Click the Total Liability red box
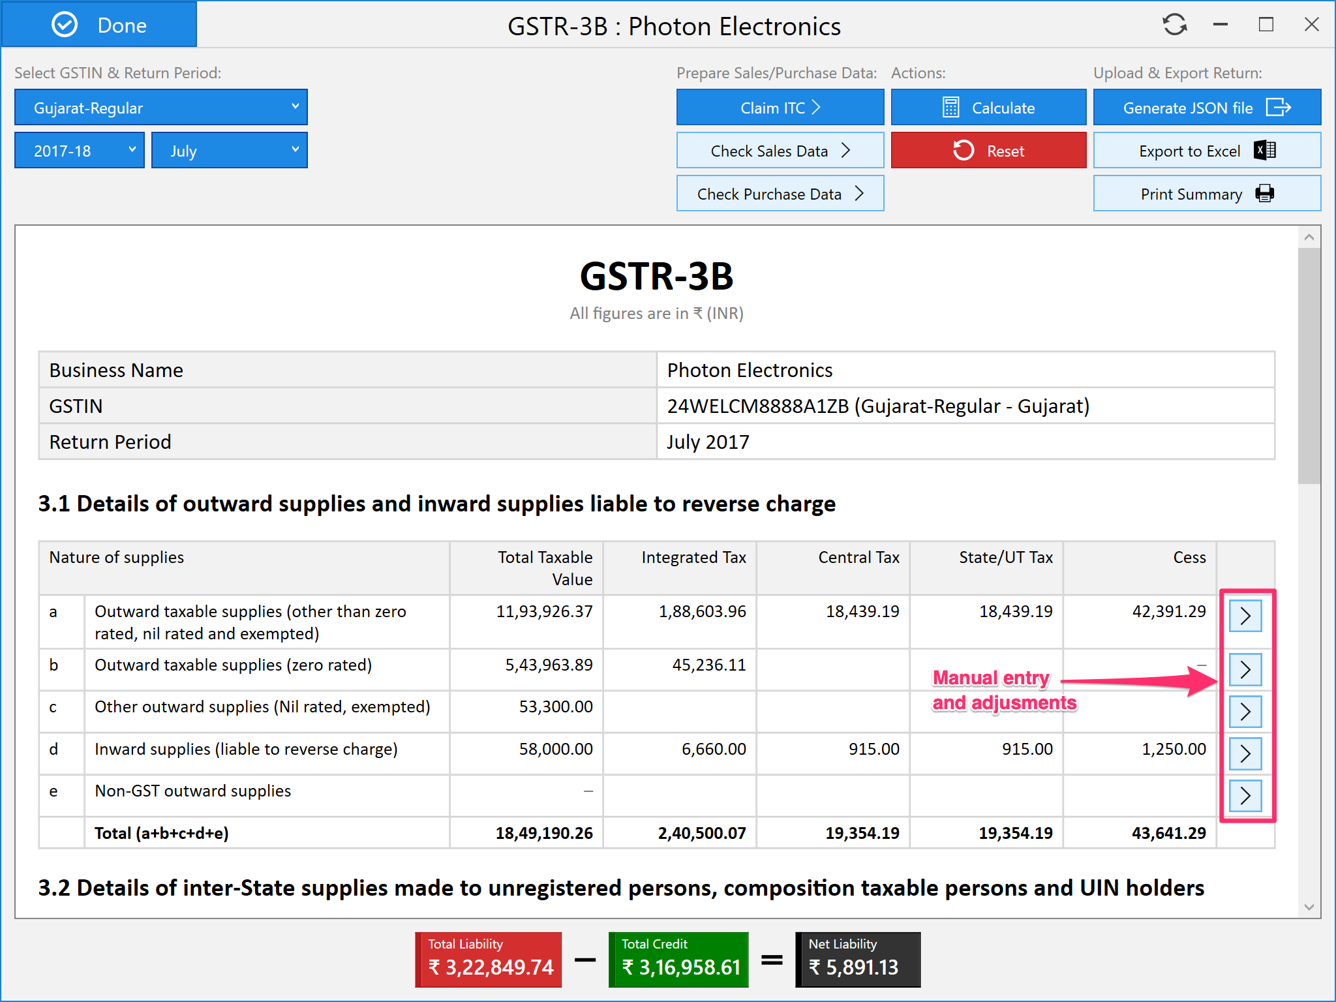The height and width of the screenshot is (1002, 1336). [x=488, y=959]
